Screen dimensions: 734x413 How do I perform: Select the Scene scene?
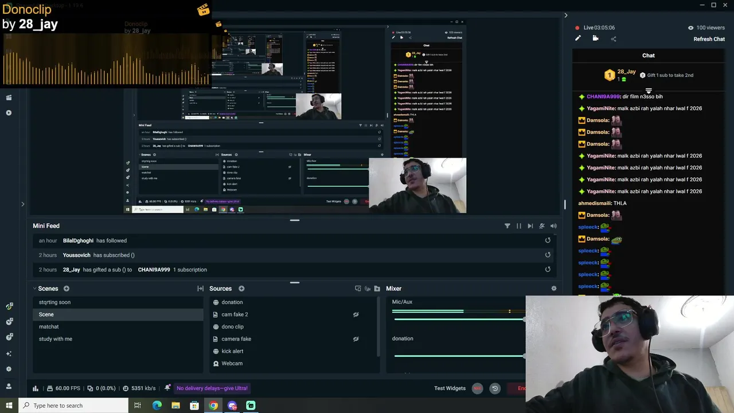[118, 314]
